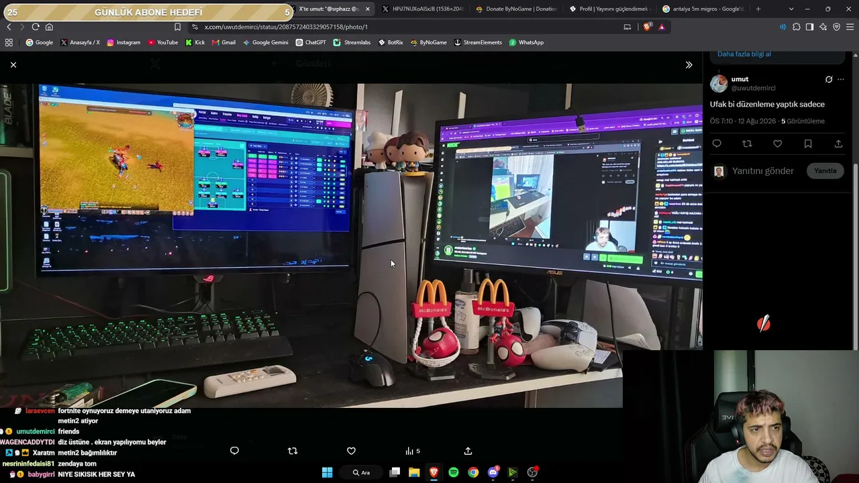Viewport: 859px width, 483px height.
Task: Open WhatsApp bookmark
Action: (x=526, y=42)
